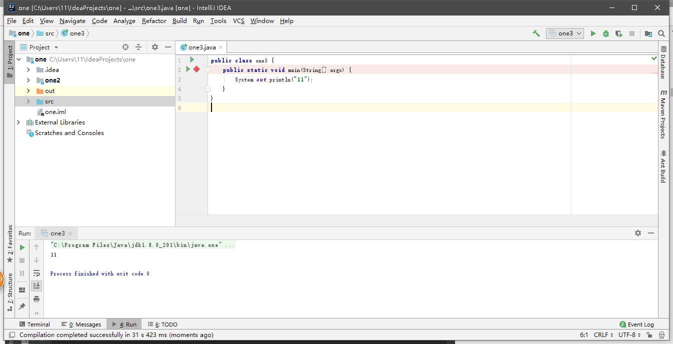The width and height of the screenshot is (673, 344).
Task: Click run gutter arrow beside class one3
Action: 191,60
